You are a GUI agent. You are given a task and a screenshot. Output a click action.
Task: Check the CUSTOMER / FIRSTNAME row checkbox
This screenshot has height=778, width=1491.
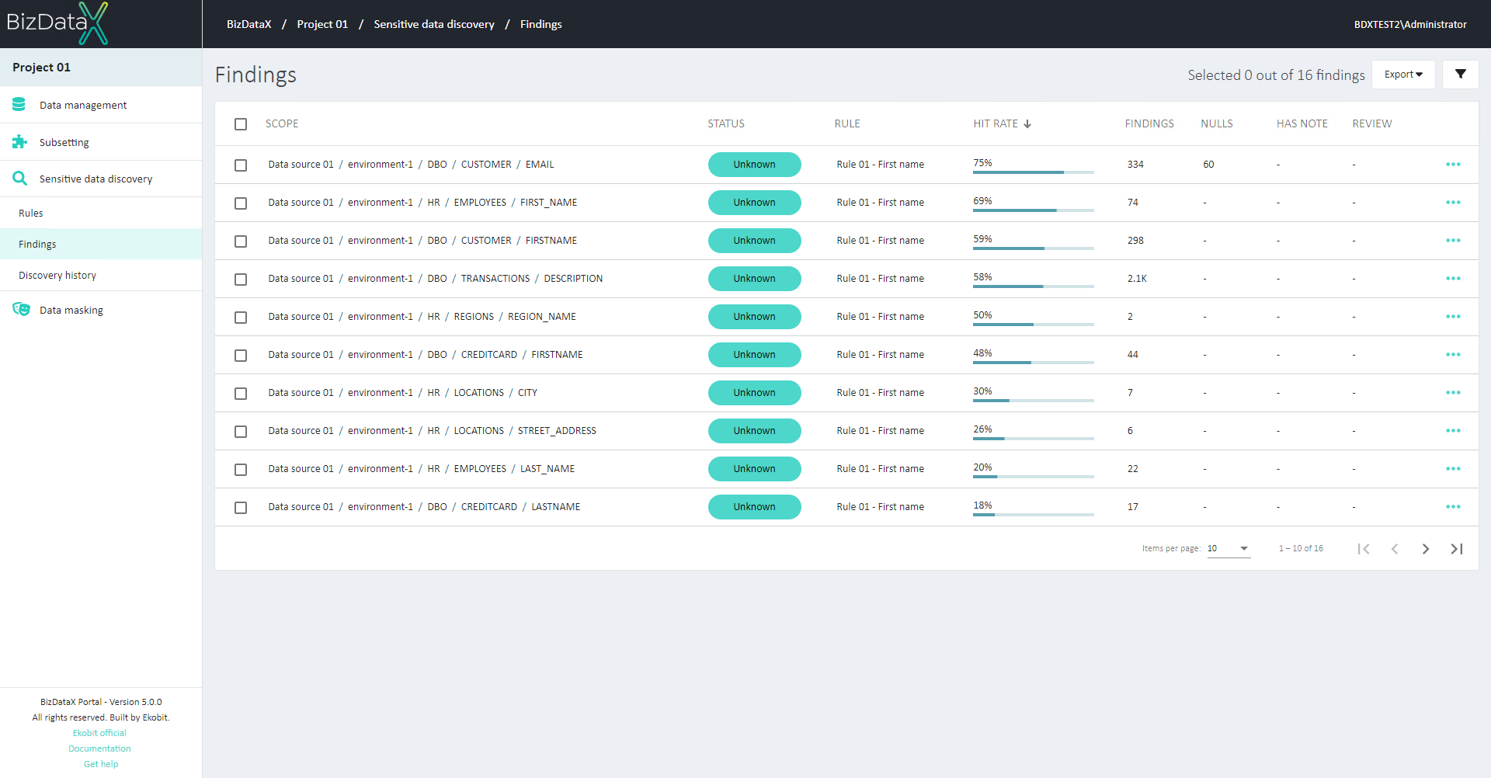pos(241,241)
